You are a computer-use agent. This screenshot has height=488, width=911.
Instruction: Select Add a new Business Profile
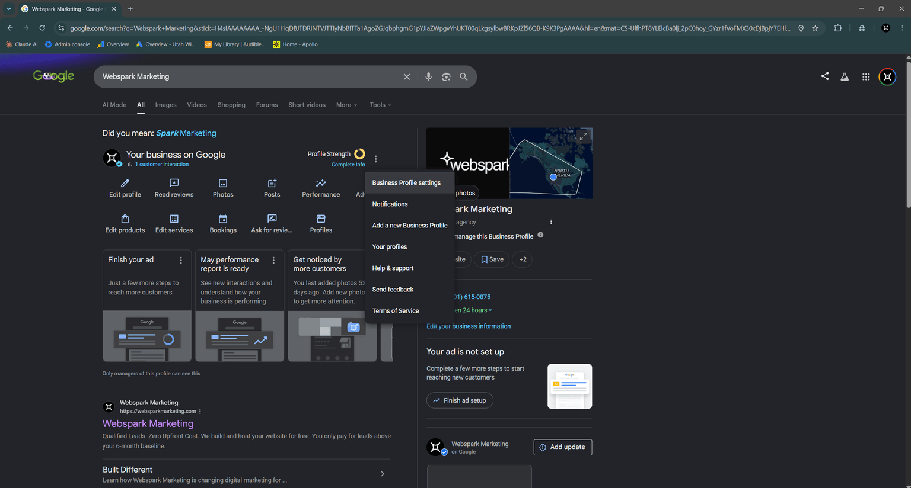coord(410,225)
